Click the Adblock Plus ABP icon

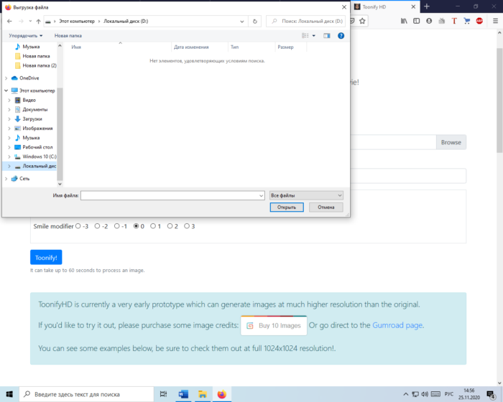tap(479, 22)
